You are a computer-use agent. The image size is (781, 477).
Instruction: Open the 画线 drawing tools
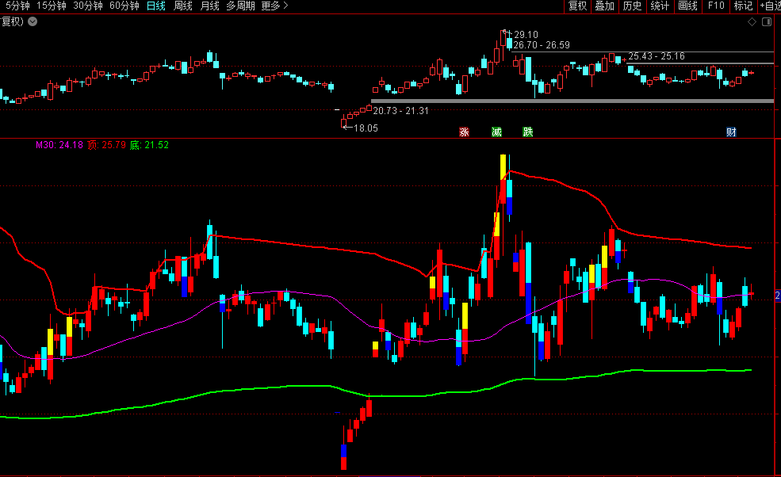687,6
